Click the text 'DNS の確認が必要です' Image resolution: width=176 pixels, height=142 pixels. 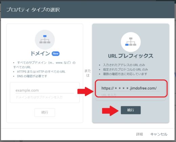[32, 76]
